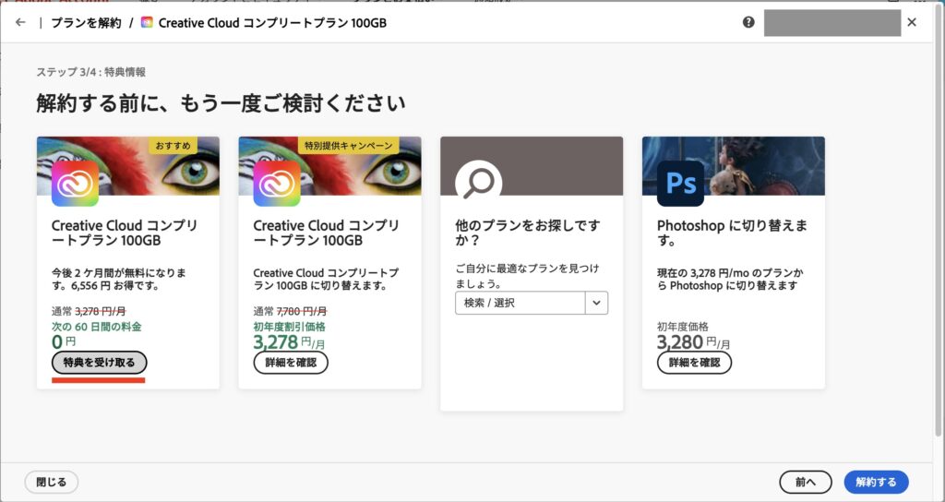
Task: Expand the 検索 / 選択 dropdown chevron
Action: point(596,303)
